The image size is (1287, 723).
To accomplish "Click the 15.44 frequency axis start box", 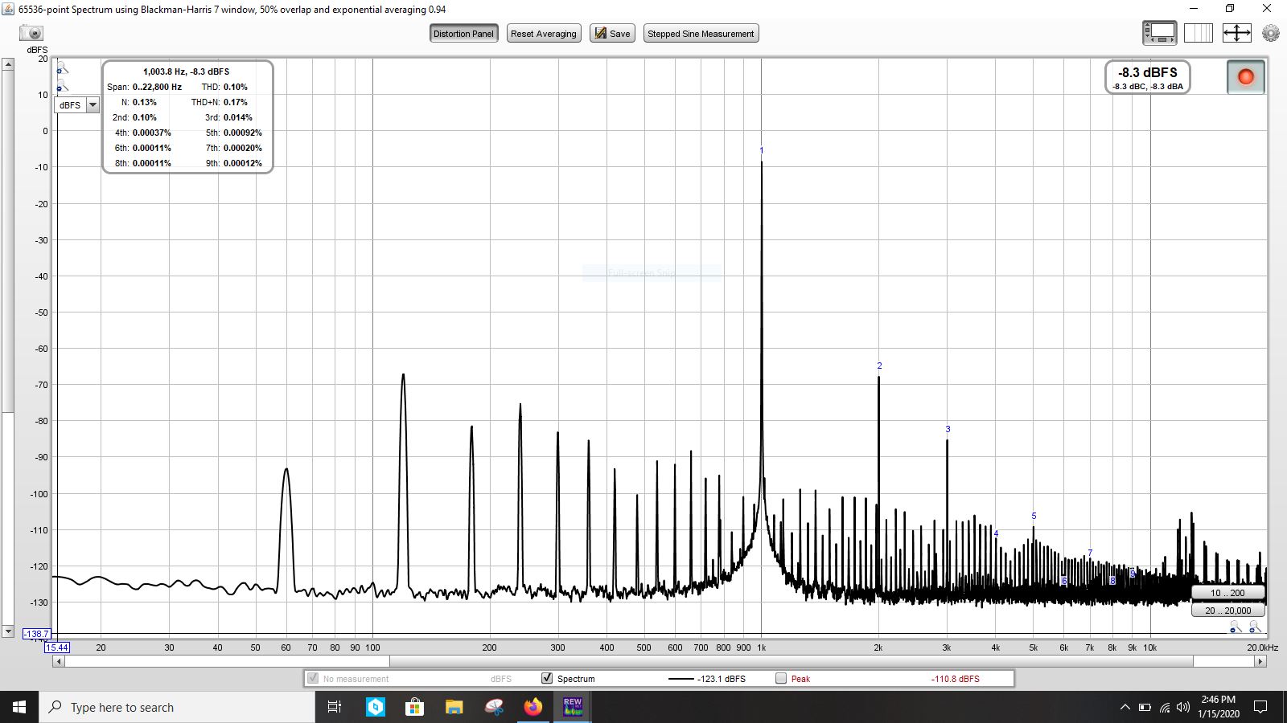I will tap(57, 647).
